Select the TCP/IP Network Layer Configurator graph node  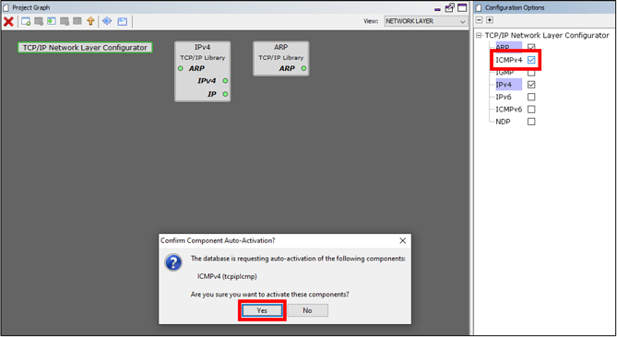coord(85,48)
